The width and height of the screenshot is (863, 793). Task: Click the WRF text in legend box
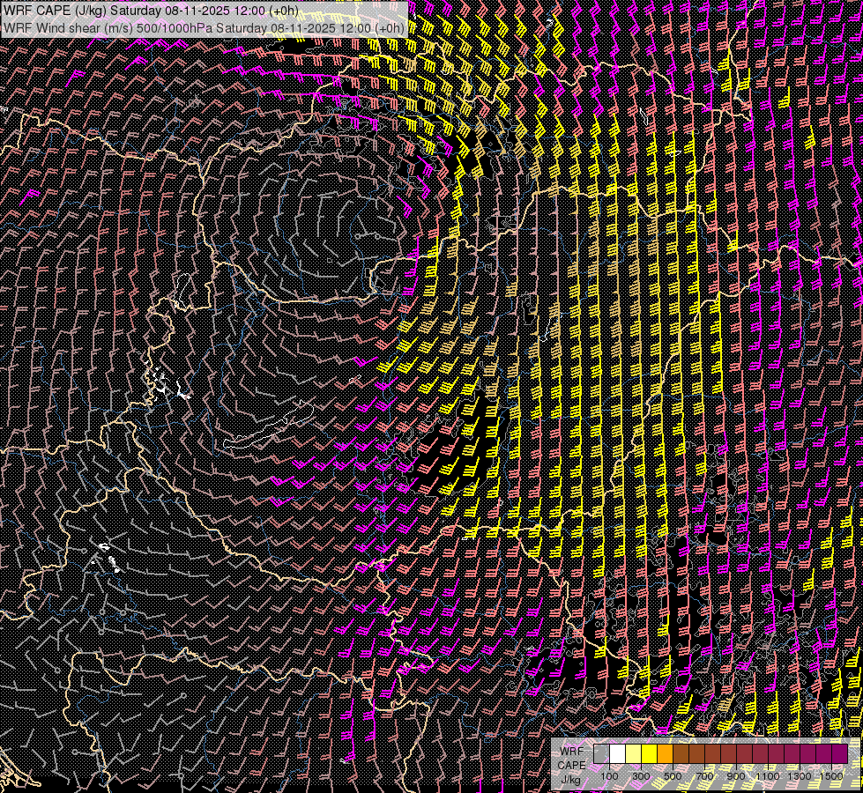[571, 751]
